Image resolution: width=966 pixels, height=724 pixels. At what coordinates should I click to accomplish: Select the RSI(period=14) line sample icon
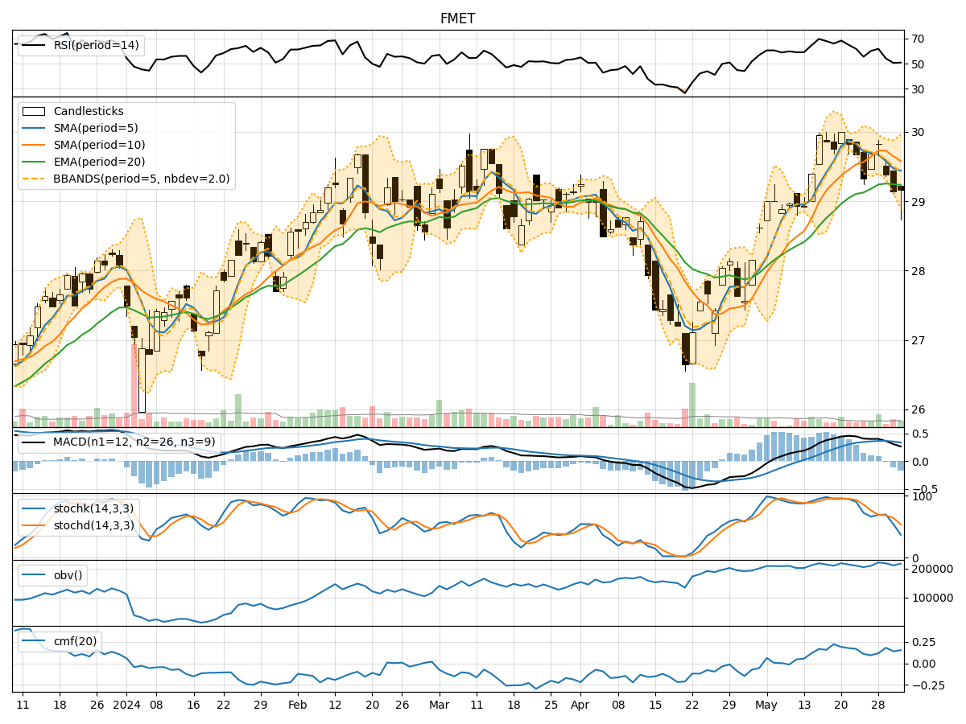(x=32, y=46)
